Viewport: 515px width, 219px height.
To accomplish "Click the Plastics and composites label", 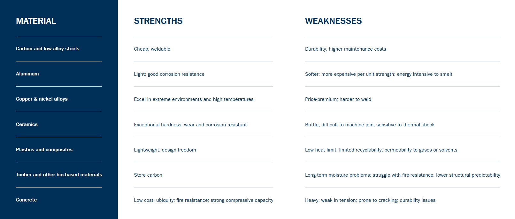I will tap(44, 150).
